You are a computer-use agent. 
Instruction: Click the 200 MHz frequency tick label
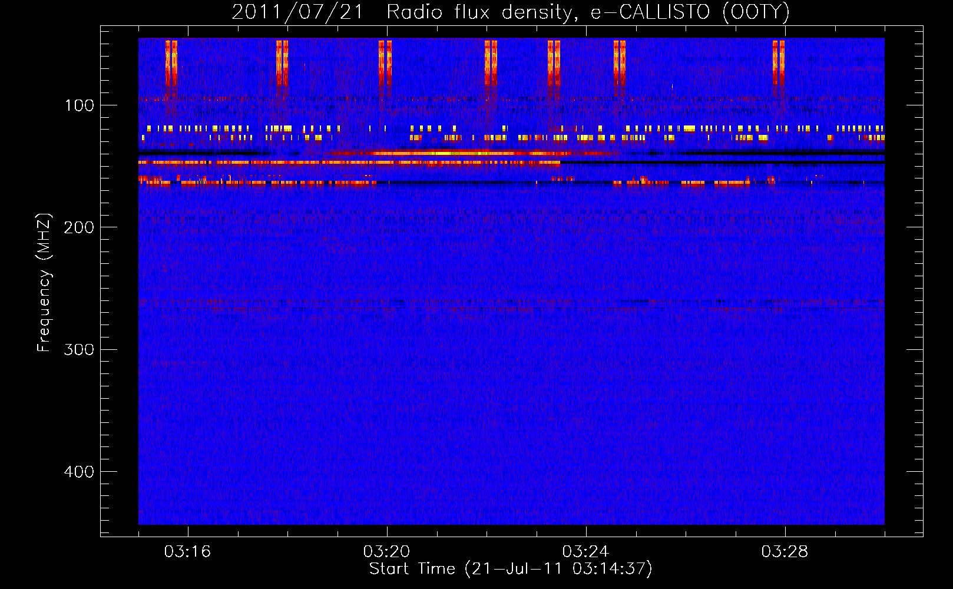click(79, 227)
